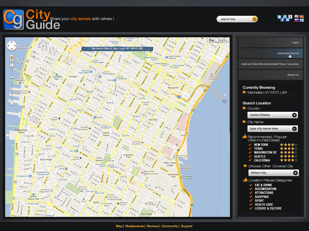Image resolution: width=309 pixels, height=231 pixels.
Task: Open the Reviews footer link
Action: (x=153, y=226)
